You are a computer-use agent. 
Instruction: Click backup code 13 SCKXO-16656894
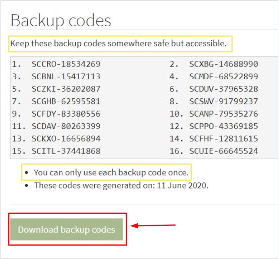(x=66, y=139)
